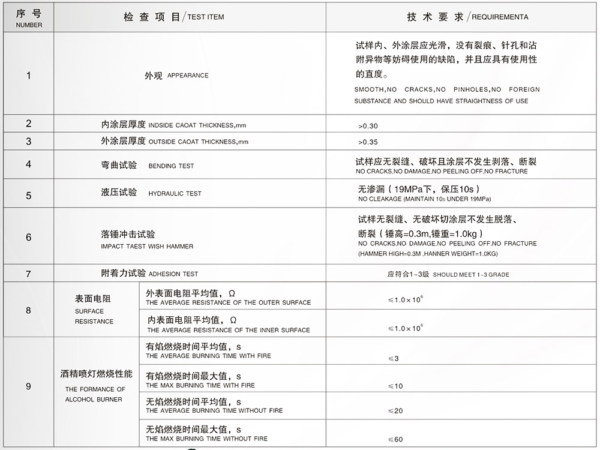Click the TEST ITEM column header
Viewport: 600px width, 450px height.
190,17
